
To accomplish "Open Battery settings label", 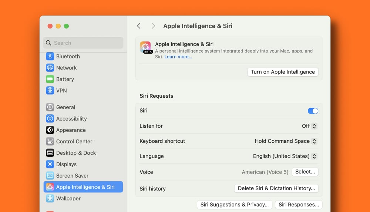I will click(x=65, y=79).
